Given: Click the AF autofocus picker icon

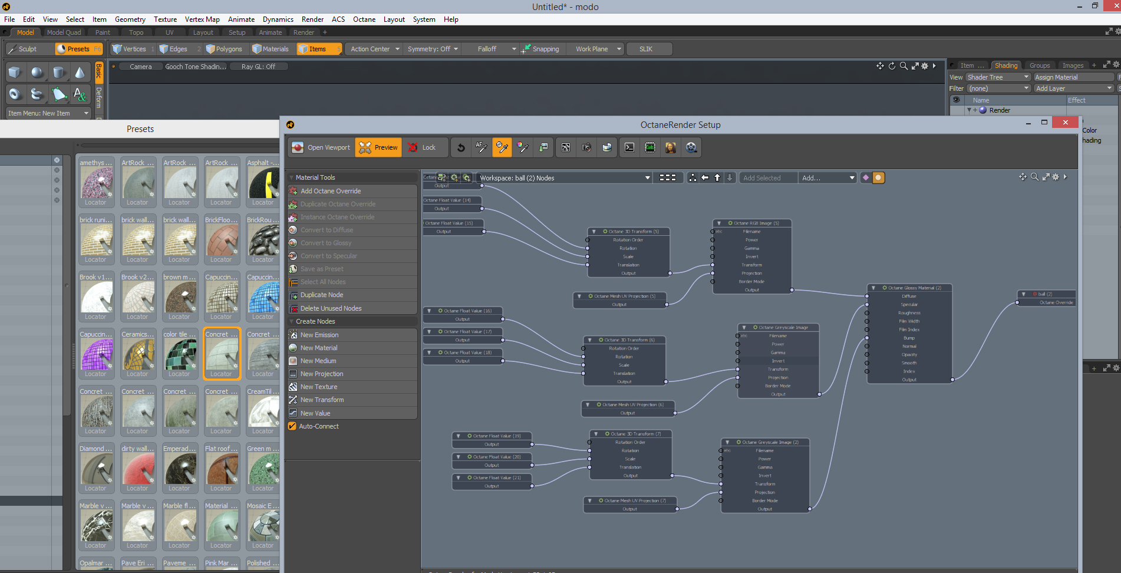Looking at the screenshot, I should [x=482, y=147].
